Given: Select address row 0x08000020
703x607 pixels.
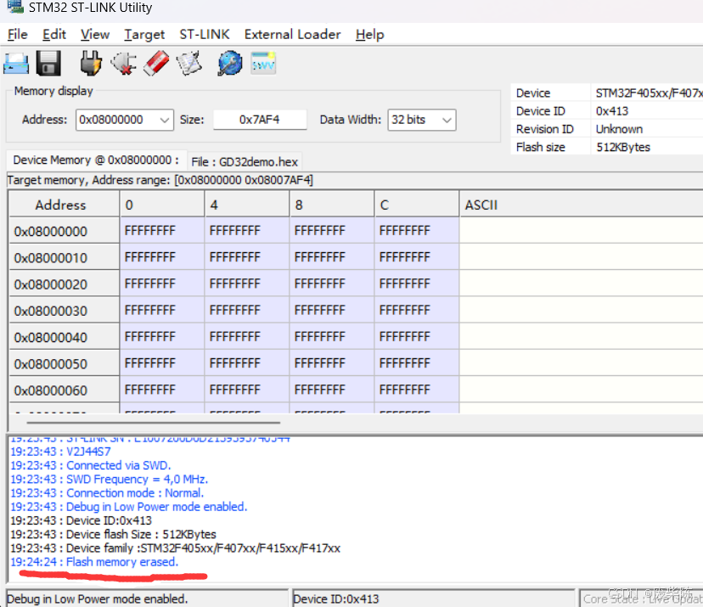Looking at the screenshot, I should click(x=64, y=284).
